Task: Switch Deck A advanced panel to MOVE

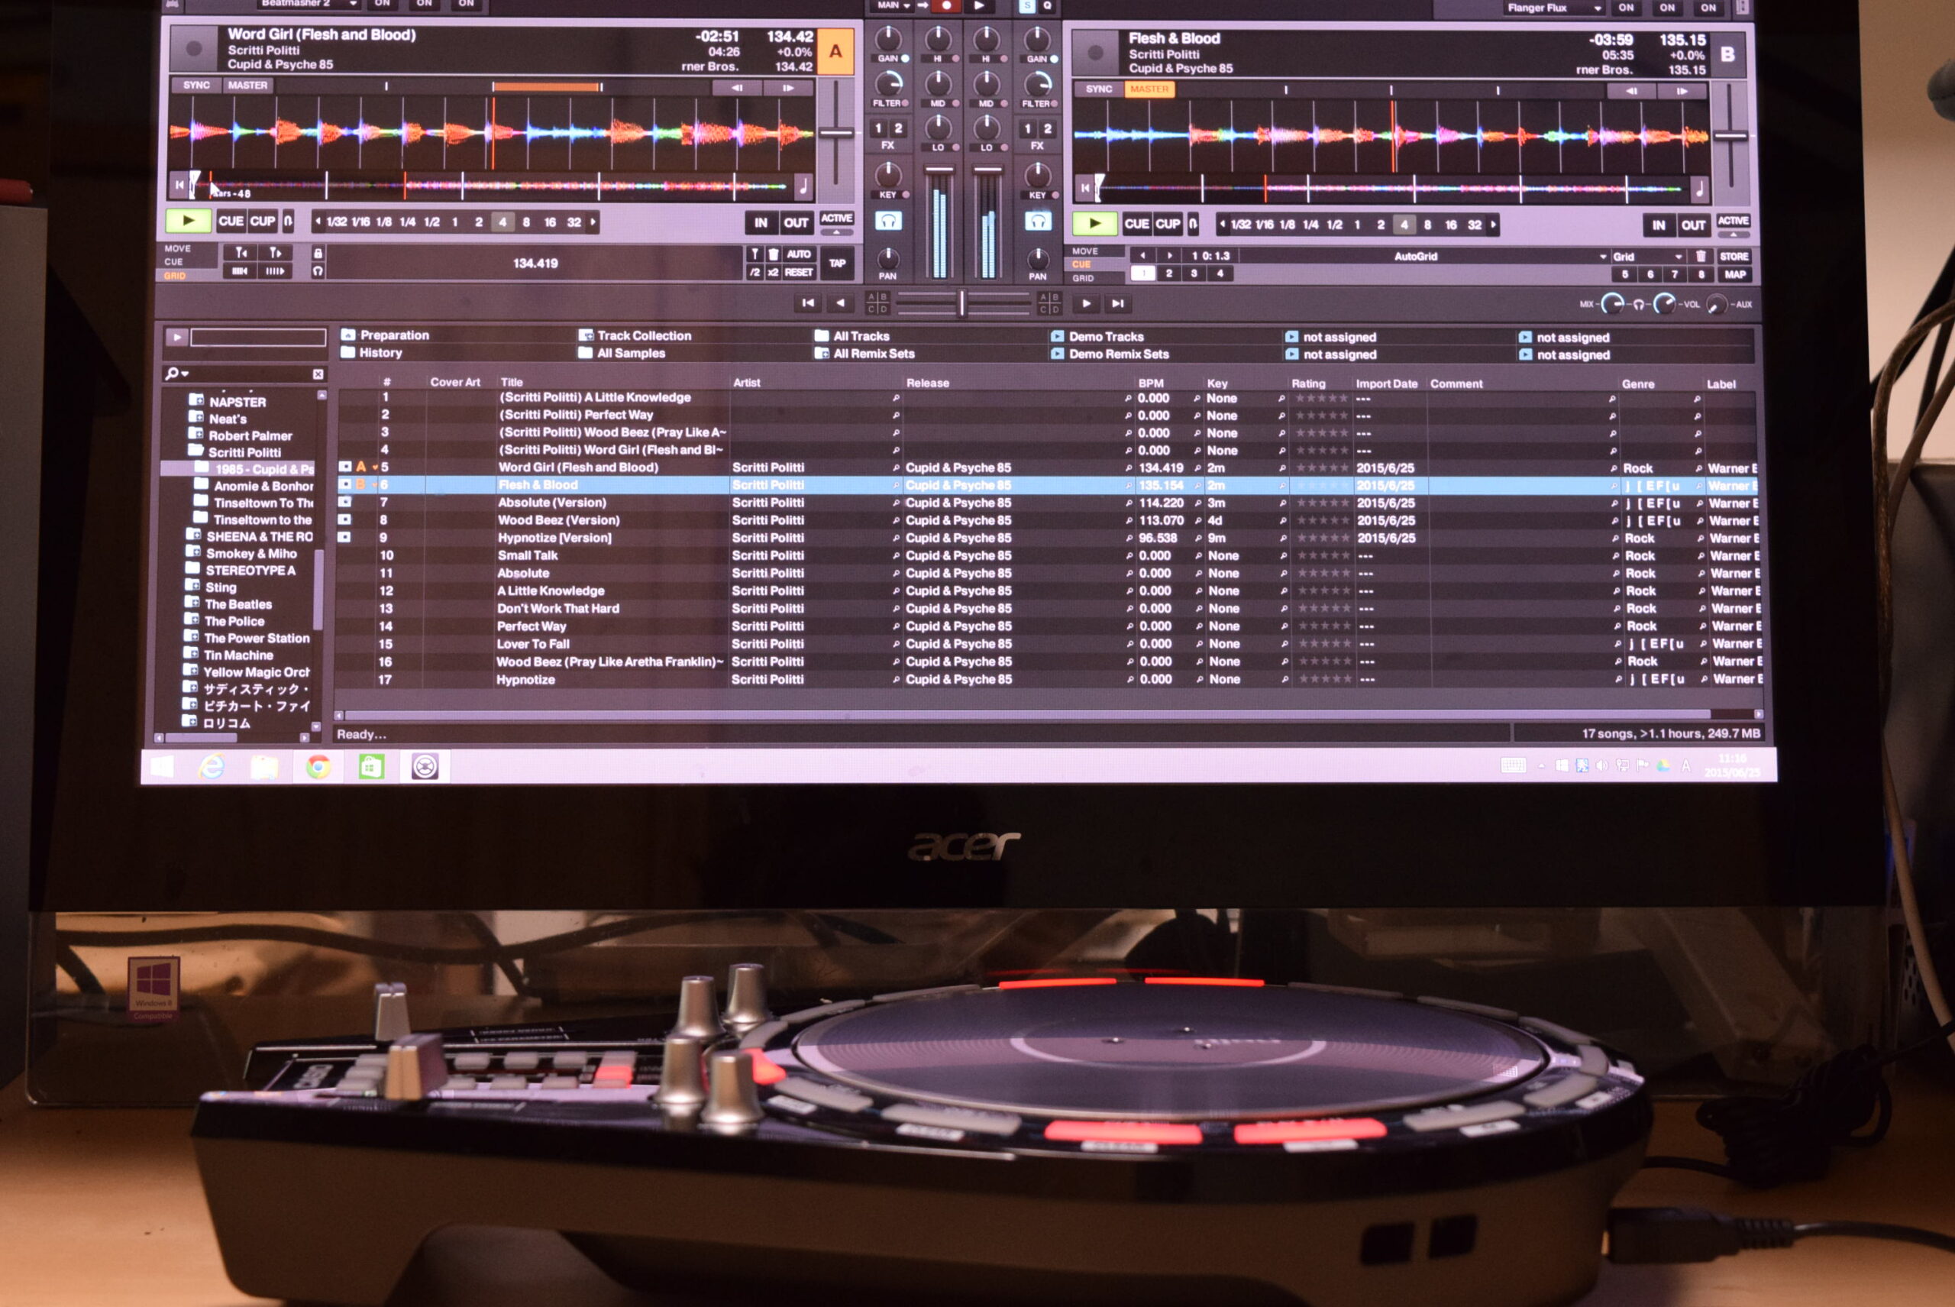Action: (177, 248)
